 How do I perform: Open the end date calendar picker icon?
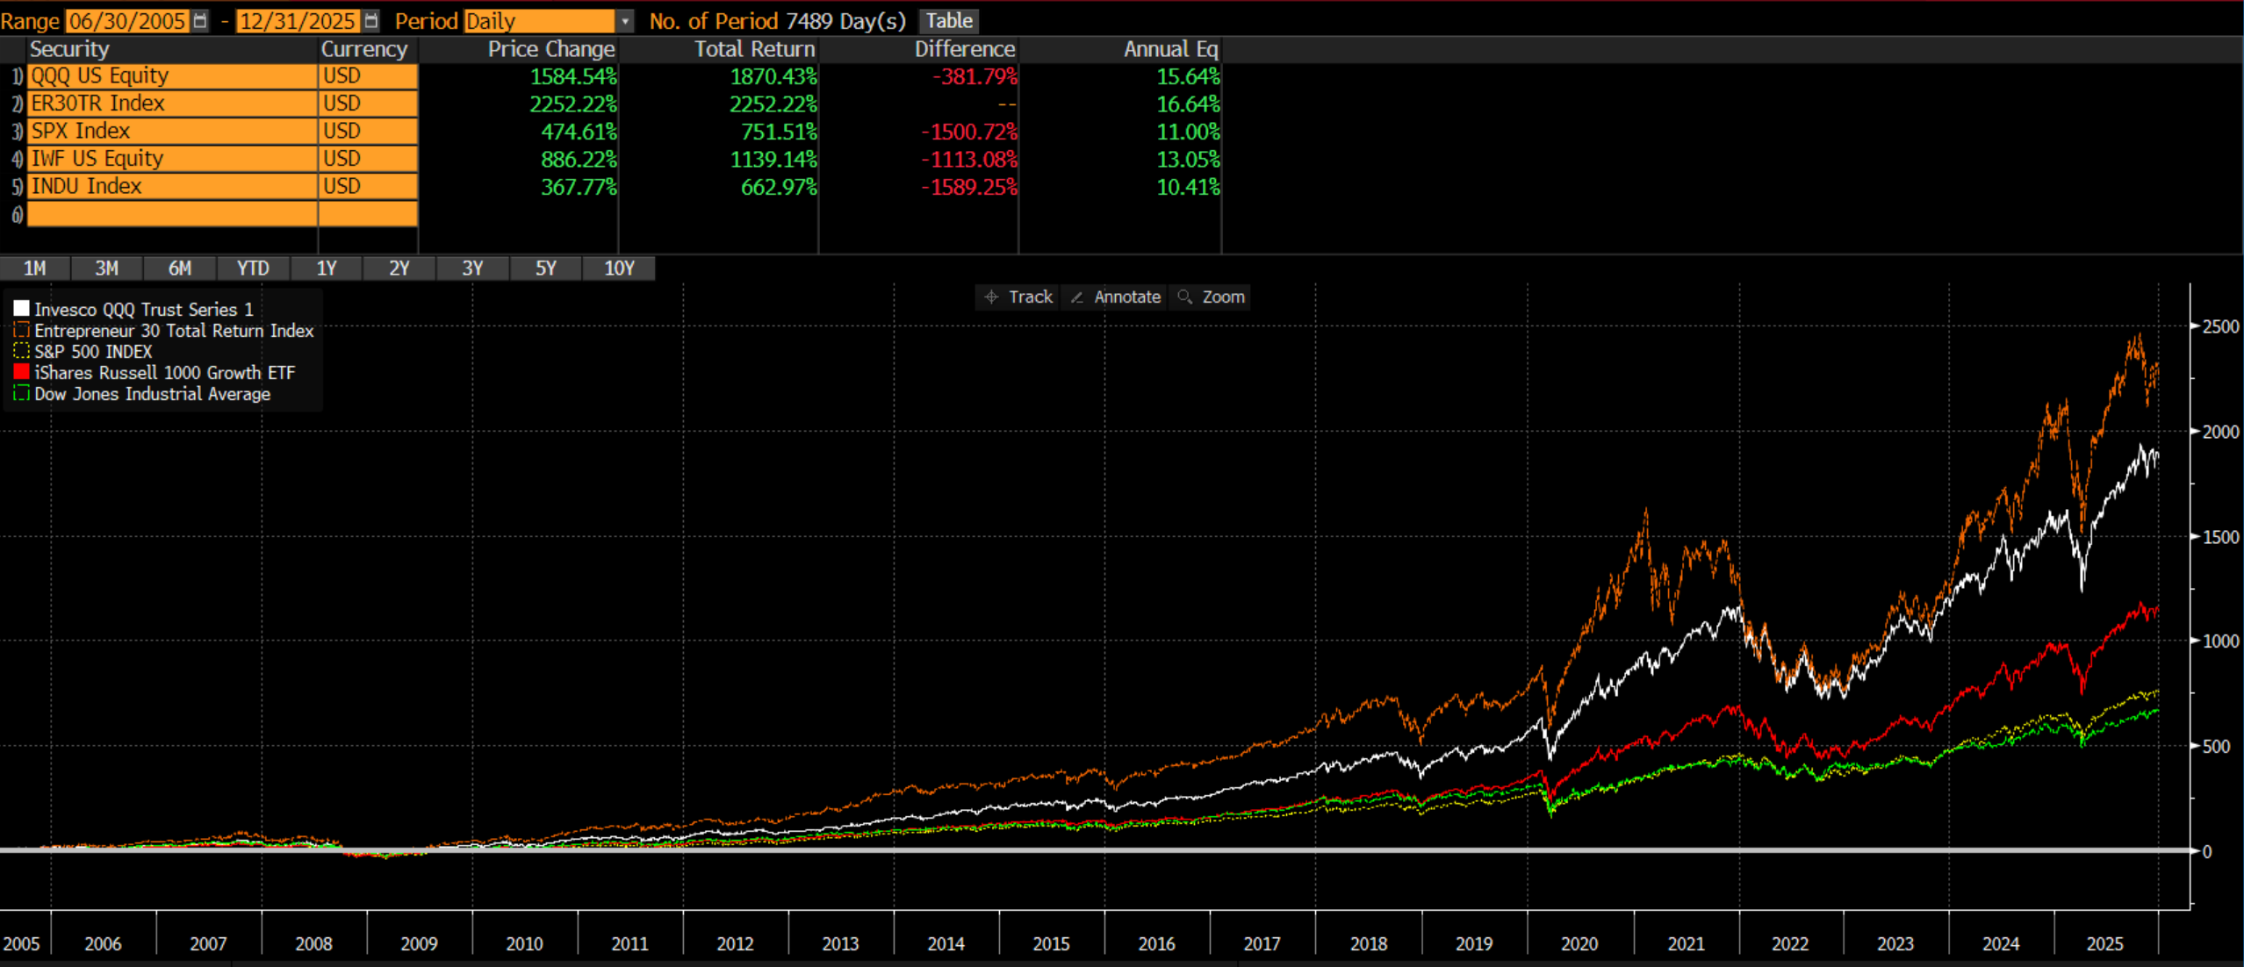tap(371, 20)
